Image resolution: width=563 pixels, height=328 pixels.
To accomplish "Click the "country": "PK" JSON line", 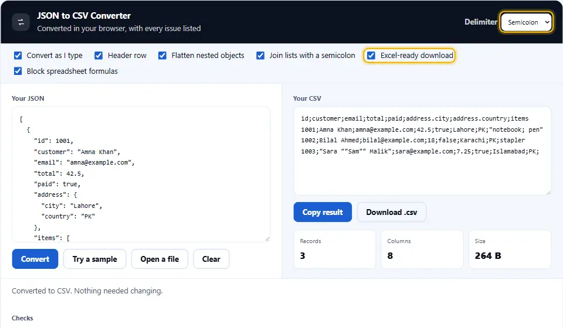I will coord(68,216).
